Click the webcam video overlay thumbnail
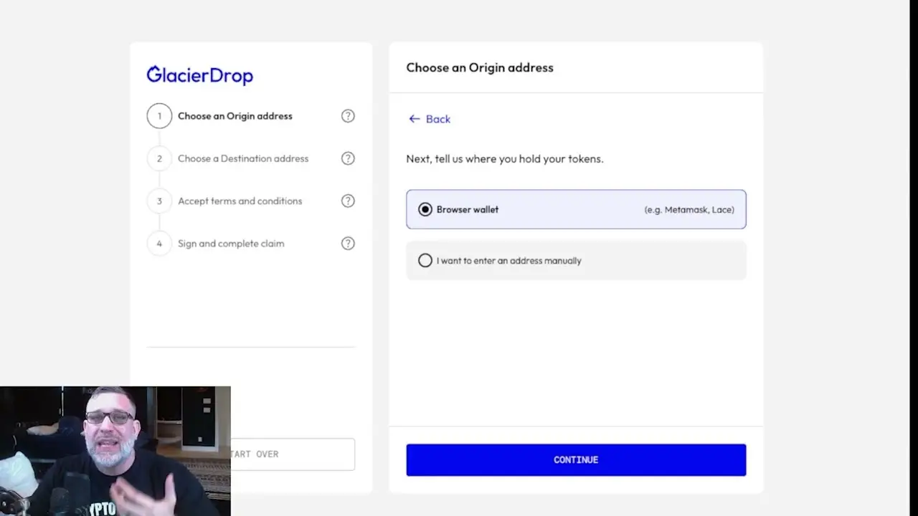 (115, 451)
